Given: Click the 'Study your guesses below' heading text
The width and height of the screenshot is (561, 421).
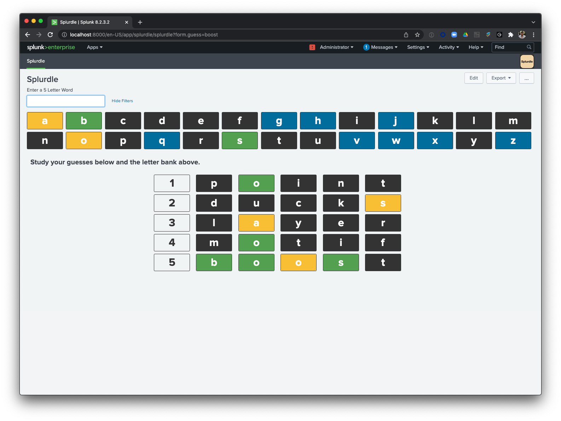Looking at the screenshot, I should pos(115,162).
